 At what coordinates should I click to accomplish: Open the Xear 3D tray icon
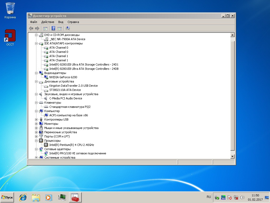223,197
